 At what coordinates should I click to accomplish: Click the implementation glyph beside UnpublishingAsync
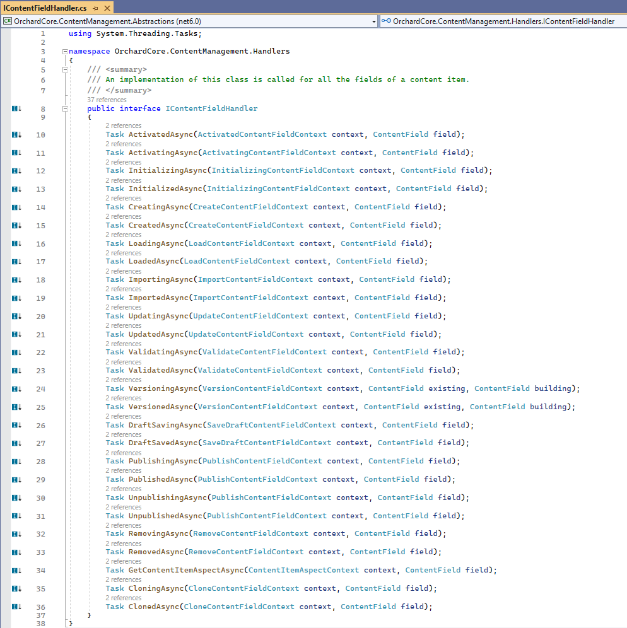[x=16, y=497]
